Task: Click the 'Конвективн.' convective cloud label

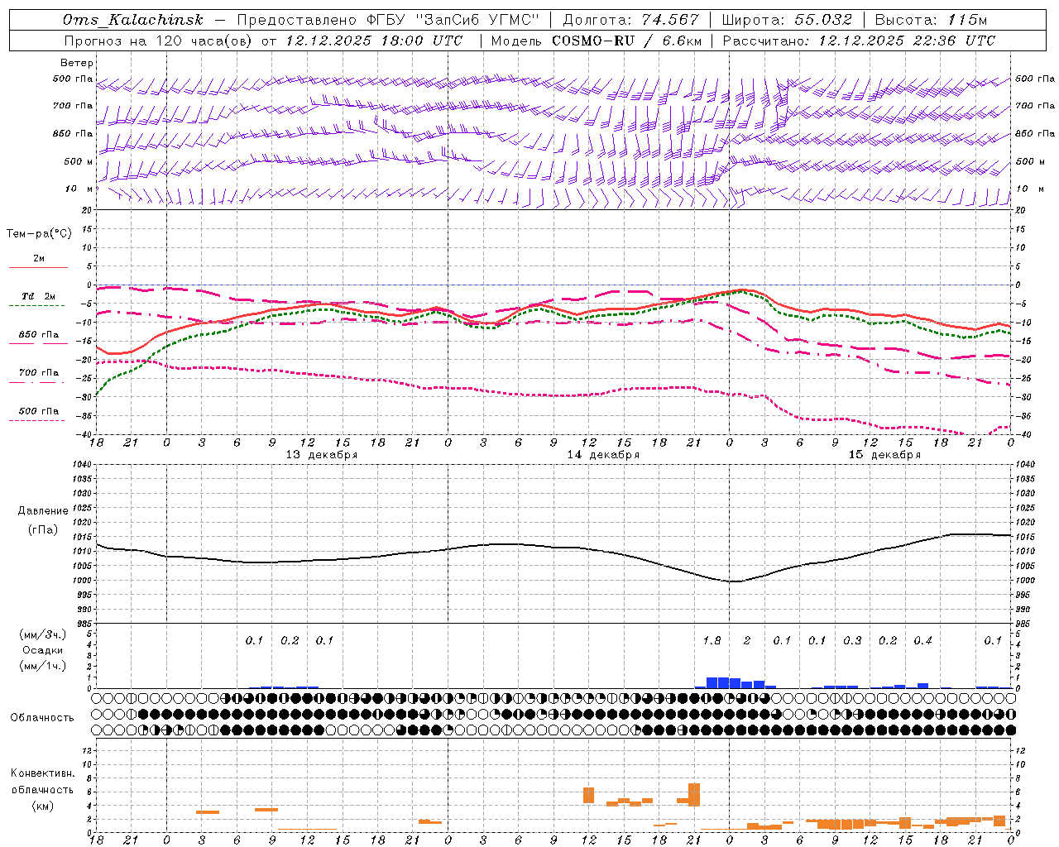Action: (x=42, y=773)
